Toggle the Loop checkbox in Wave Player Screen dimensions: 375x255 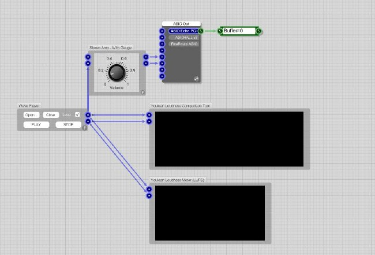click(77, 115)
